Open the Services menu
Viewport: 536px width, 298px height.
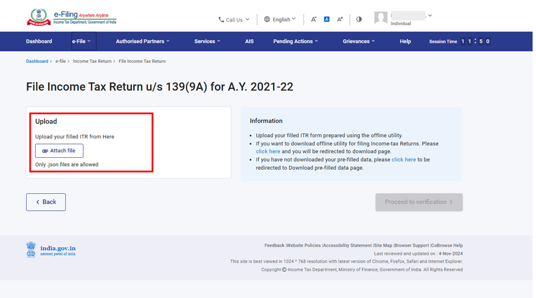point(207,42)
